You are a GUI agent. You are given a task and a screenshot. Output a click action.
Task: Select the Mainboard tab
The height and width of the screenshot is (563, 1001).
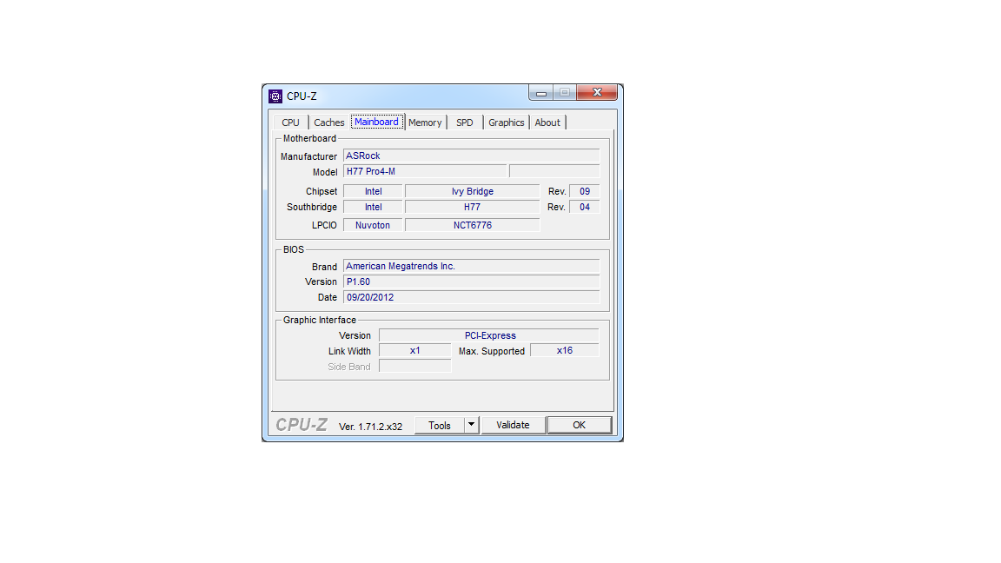(x=376, y=122)
